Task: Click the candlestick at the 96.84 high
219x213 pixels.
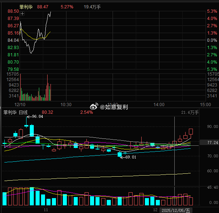Action: [x=26, y=122]
